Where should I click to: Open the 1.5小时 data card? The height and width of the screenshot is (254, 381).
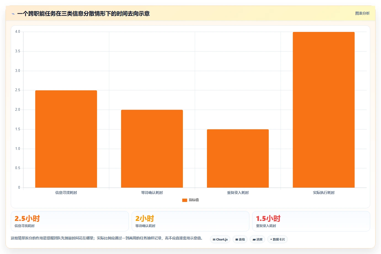tap(311, 221)
